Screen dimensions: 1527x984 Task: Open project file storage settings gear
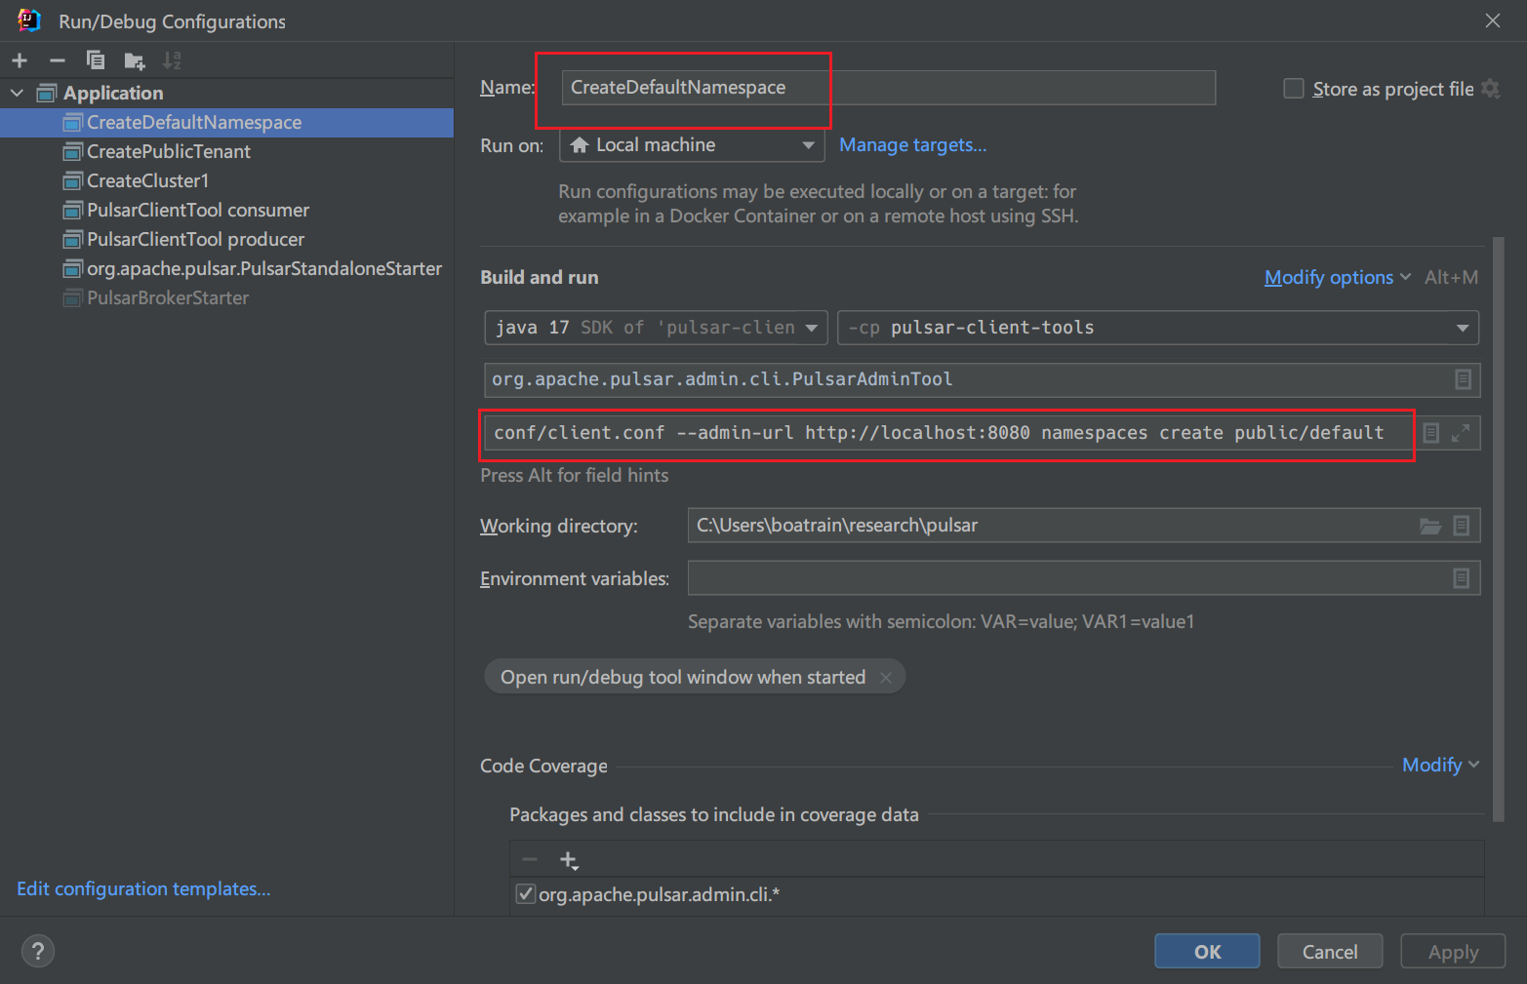coord(1490,89)
